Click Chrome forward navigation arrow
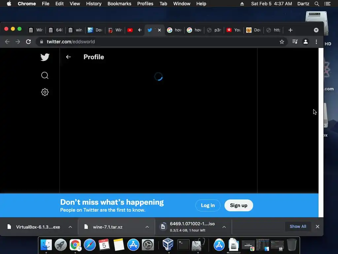Screen dimensions: 338x254 pos(18,42)
